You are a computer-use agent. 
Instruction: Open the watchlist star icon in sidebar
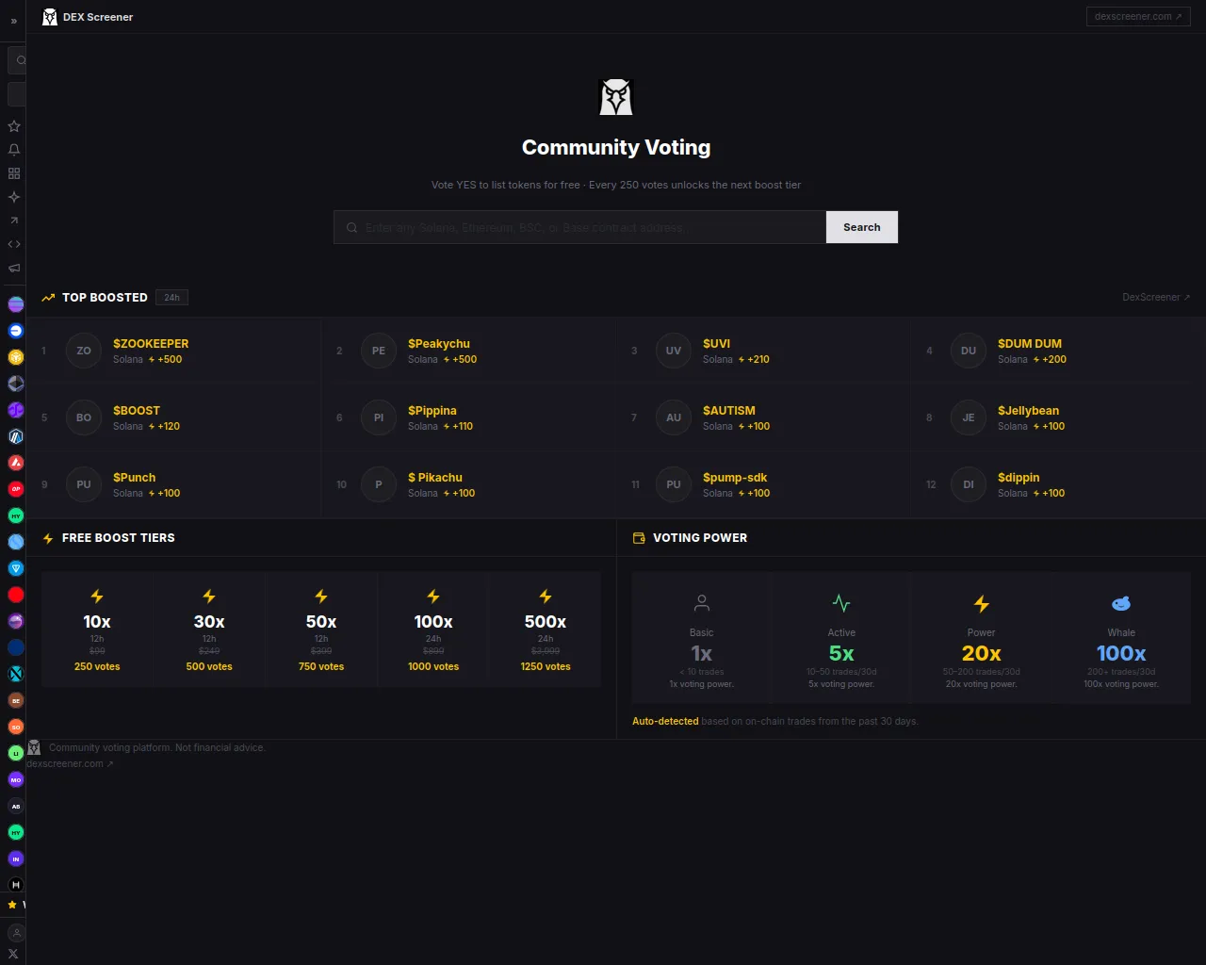[14, 126]
